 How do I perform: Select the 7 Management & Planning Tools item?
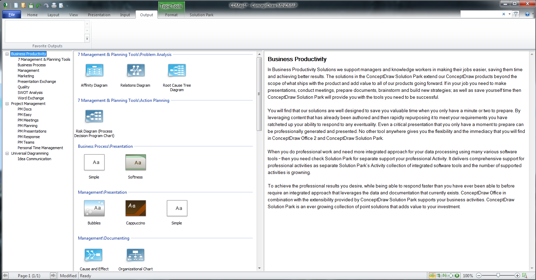click(44, 59)
